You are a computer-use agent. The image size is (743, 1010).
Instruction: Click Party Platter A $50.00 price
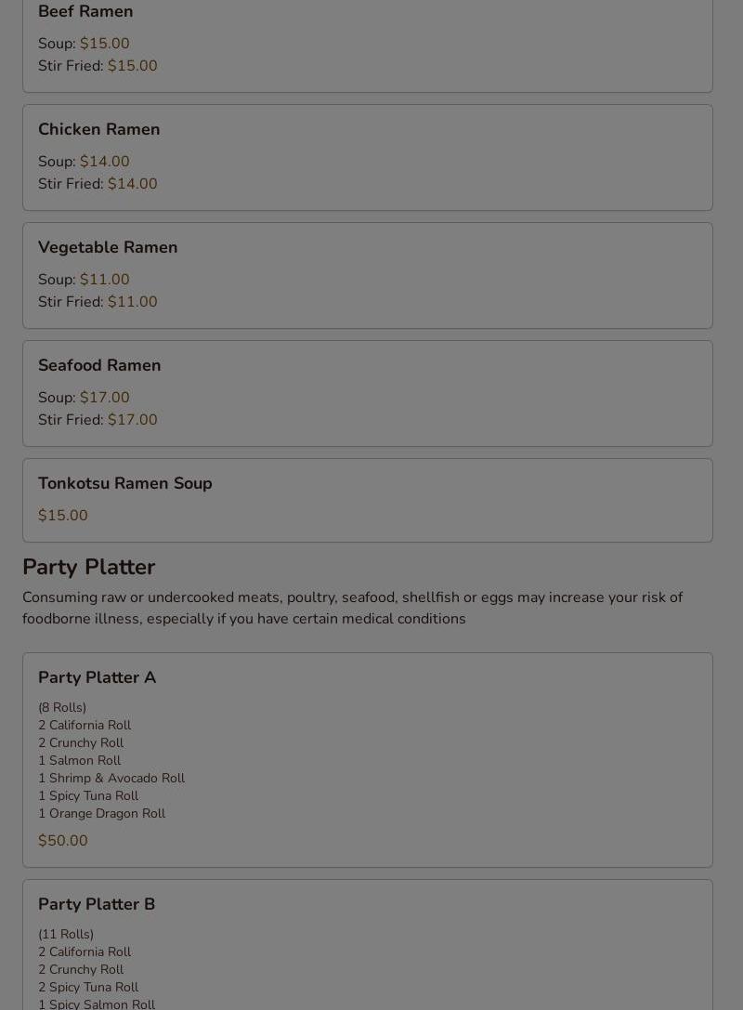tap(63, 841)
